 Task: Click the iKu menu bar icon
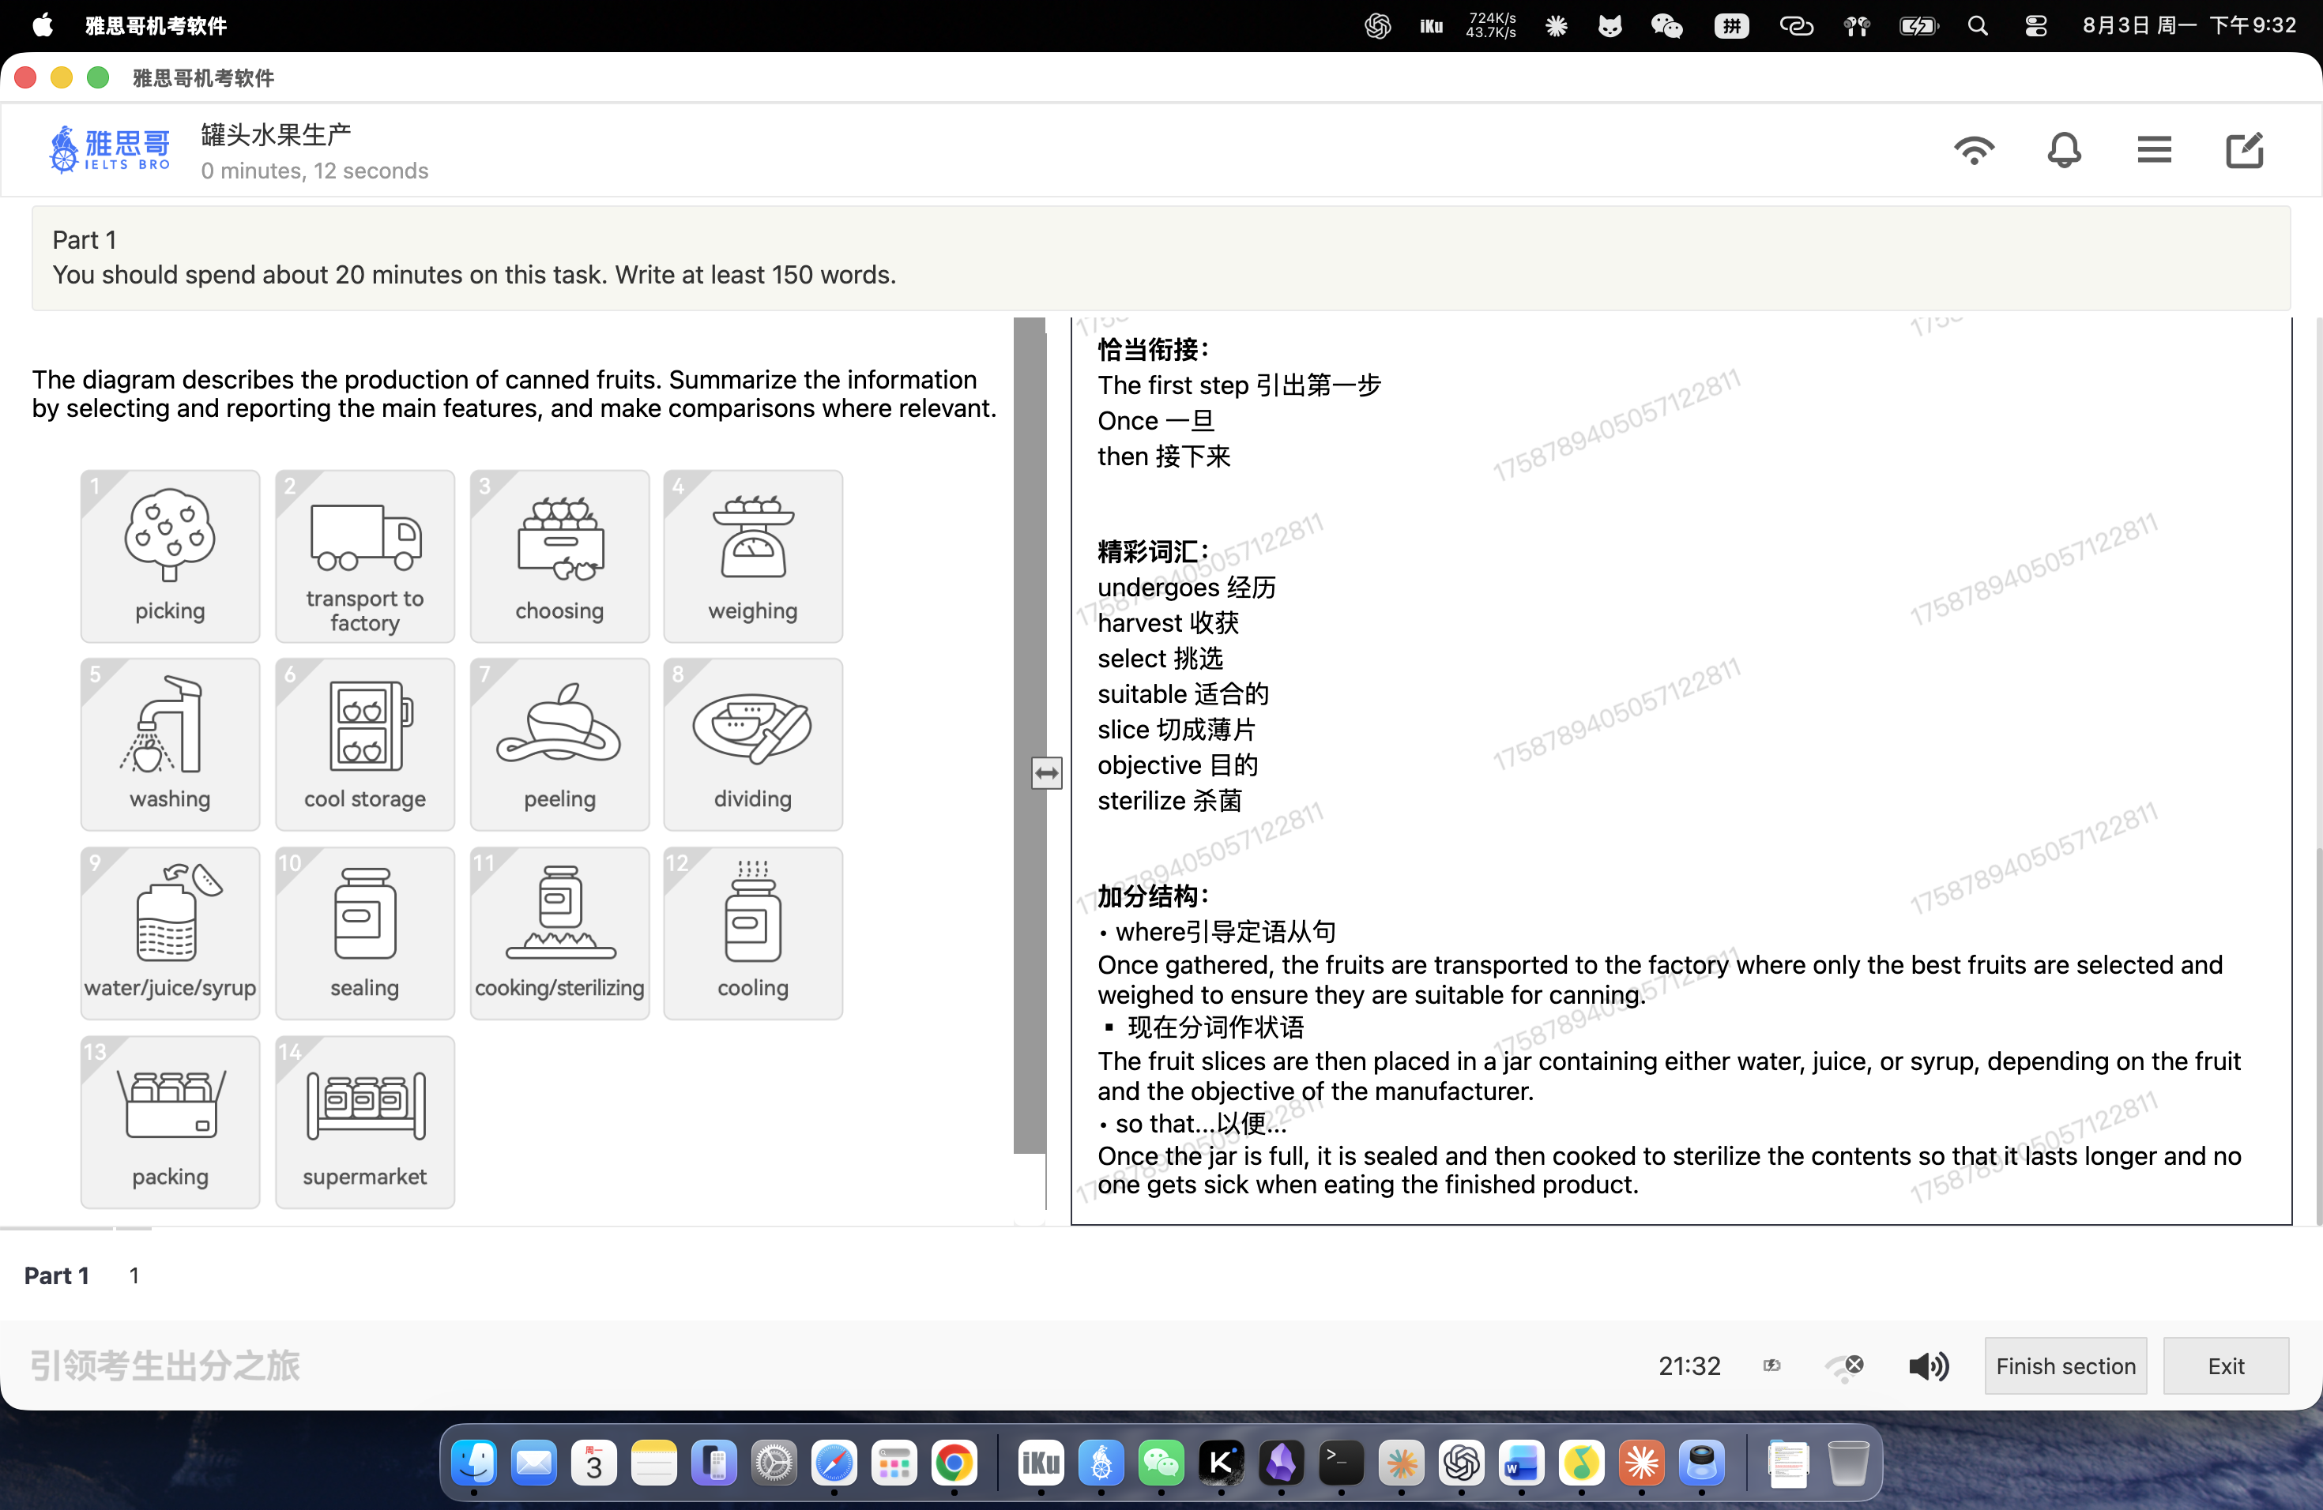point(1431,25)
